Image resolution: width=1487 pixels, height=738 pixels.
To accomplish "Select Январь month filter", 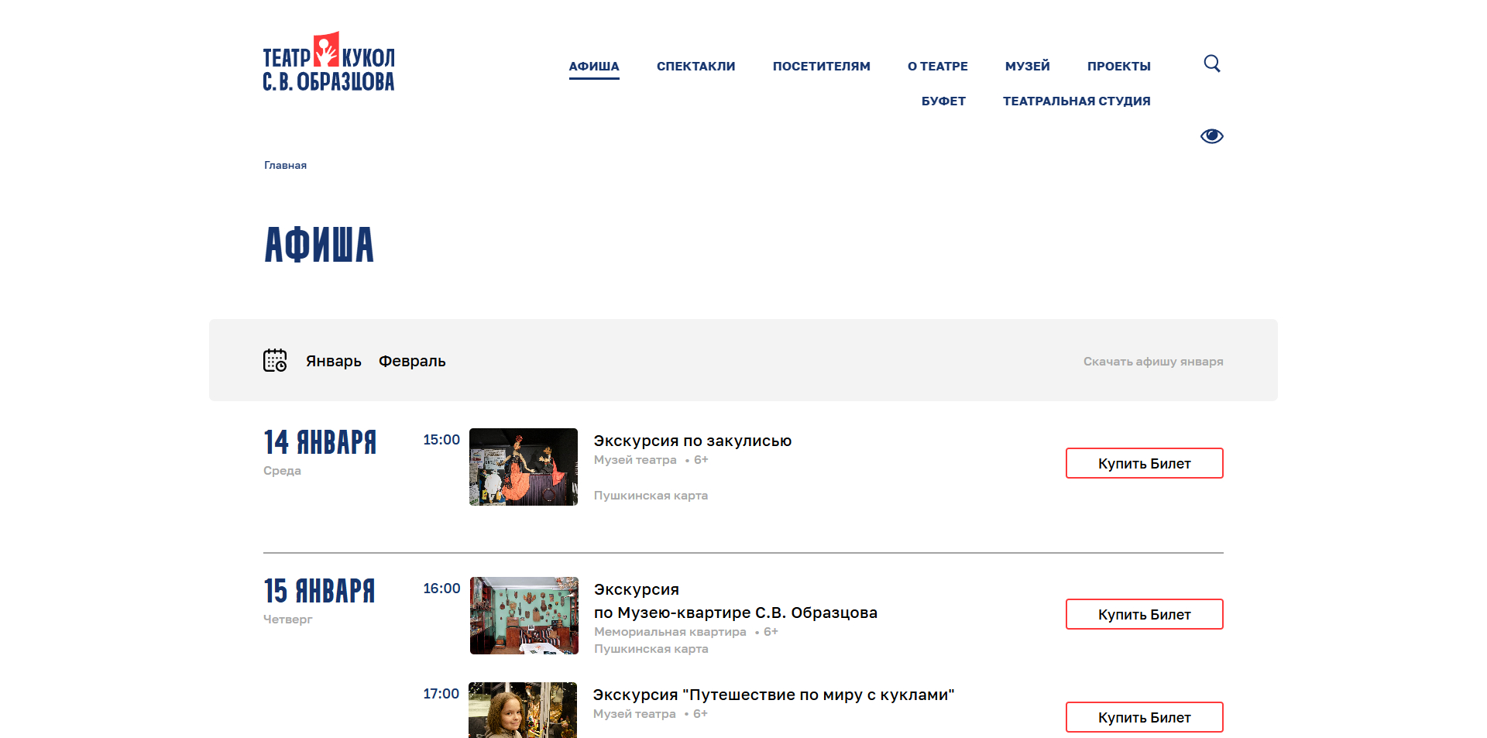I will click(x=333, y=361).
